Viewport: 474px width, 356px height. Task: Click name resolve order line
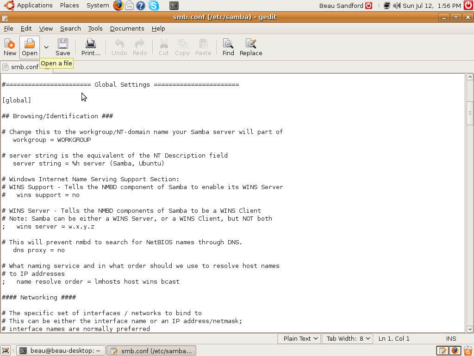(91, 281)
